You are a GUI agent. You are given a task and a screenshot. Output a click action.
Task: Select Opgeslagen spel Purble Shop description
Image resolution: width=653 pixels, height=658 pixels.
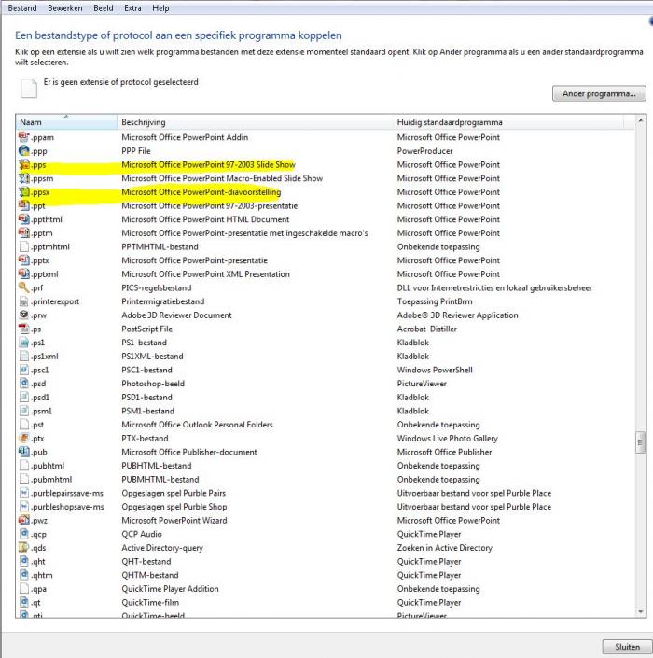coord(174,507)
